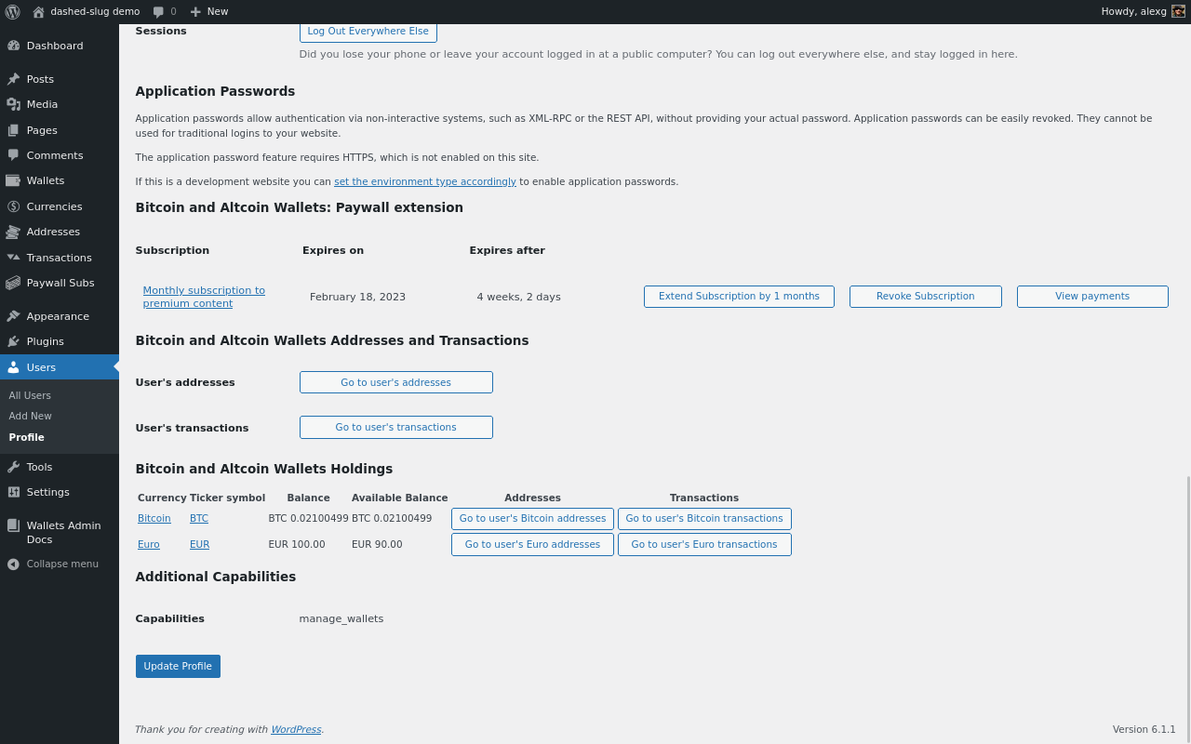Click the alexg user avatar
Image resolution: width=1191 pixels, height=744 pixels.
(x=1178, y=11)
